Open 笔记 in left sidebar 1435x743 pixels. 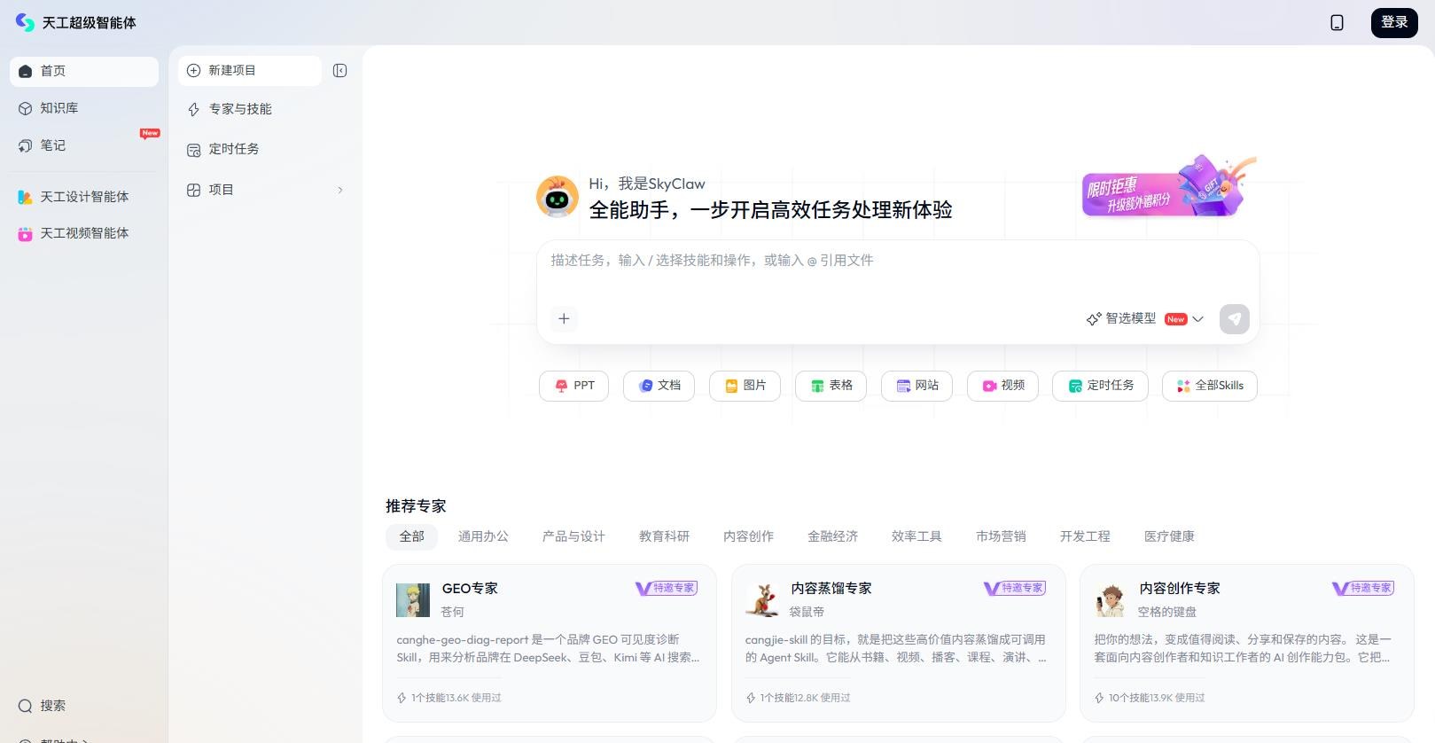click(x=84, y=145)
